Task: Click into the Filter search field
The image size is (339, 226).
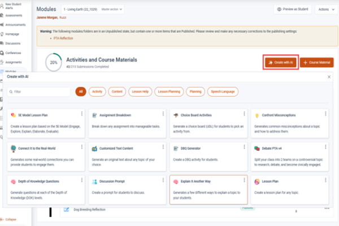Action: pos(38,92)
